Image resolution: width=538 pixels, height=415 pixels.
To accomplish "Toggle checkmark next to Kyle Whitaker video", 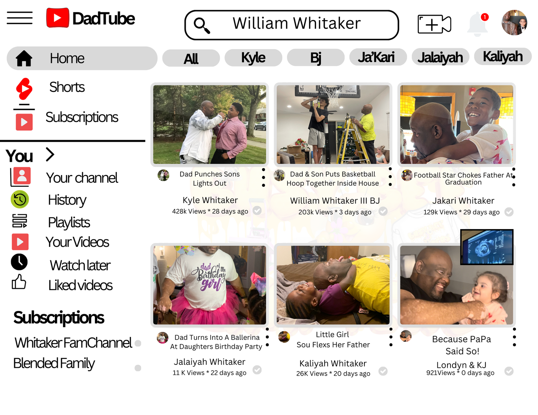I will (x=257, y=210).
